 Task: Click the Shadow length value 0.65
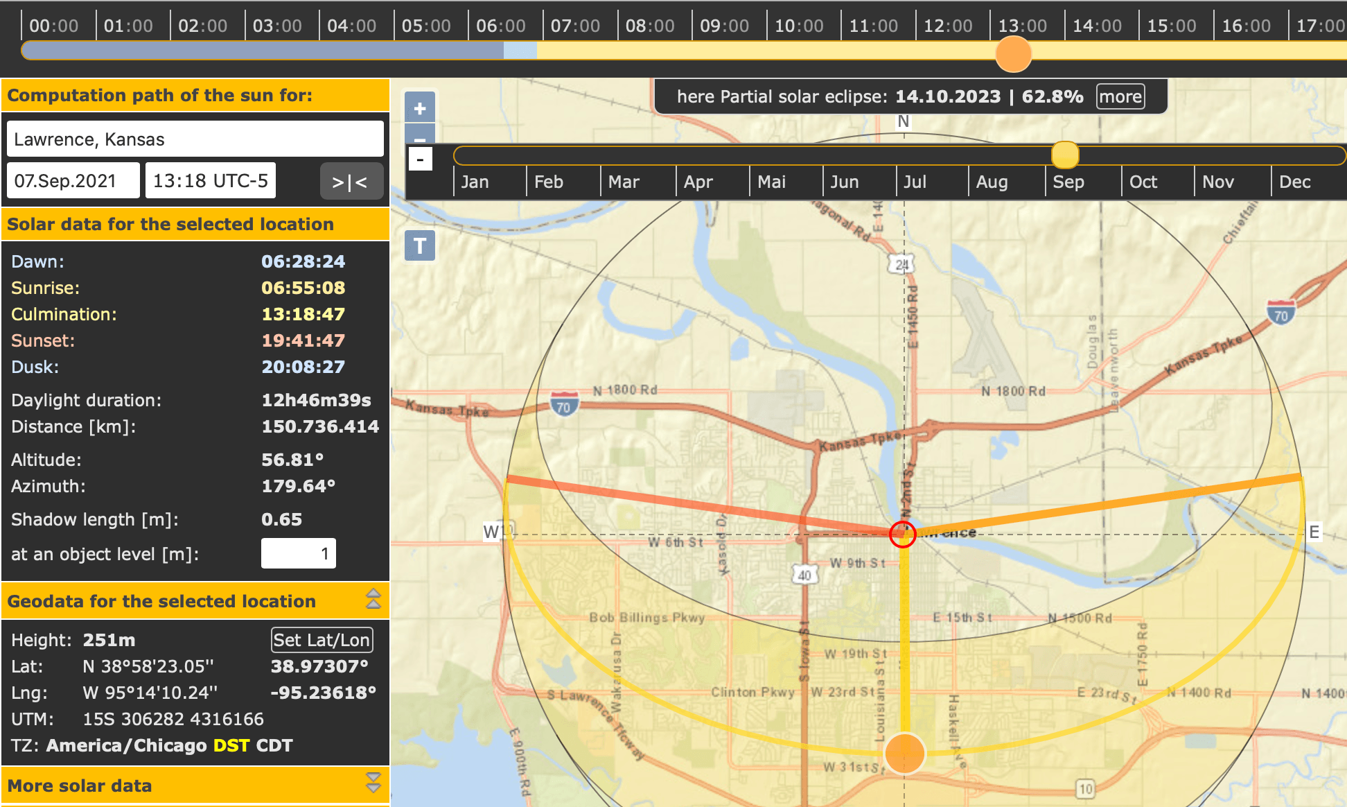pos(282,519)
